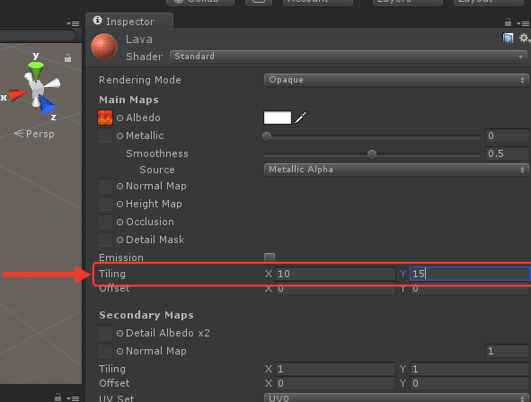Toggle the Inspector lock icon
The height and width of the screenshot is (402, 531).
pyautogui.click(x=508, y=22)
